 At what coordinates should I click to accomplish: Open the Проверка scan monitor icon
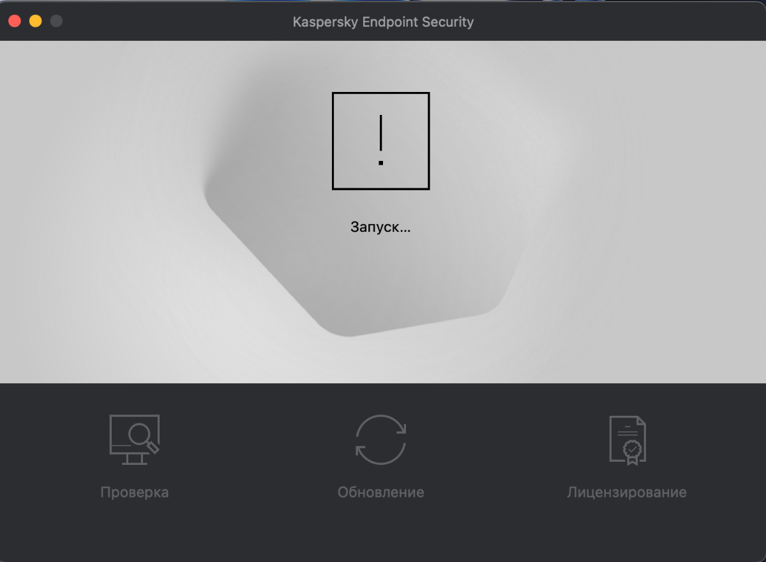click(x=135, y=440)
